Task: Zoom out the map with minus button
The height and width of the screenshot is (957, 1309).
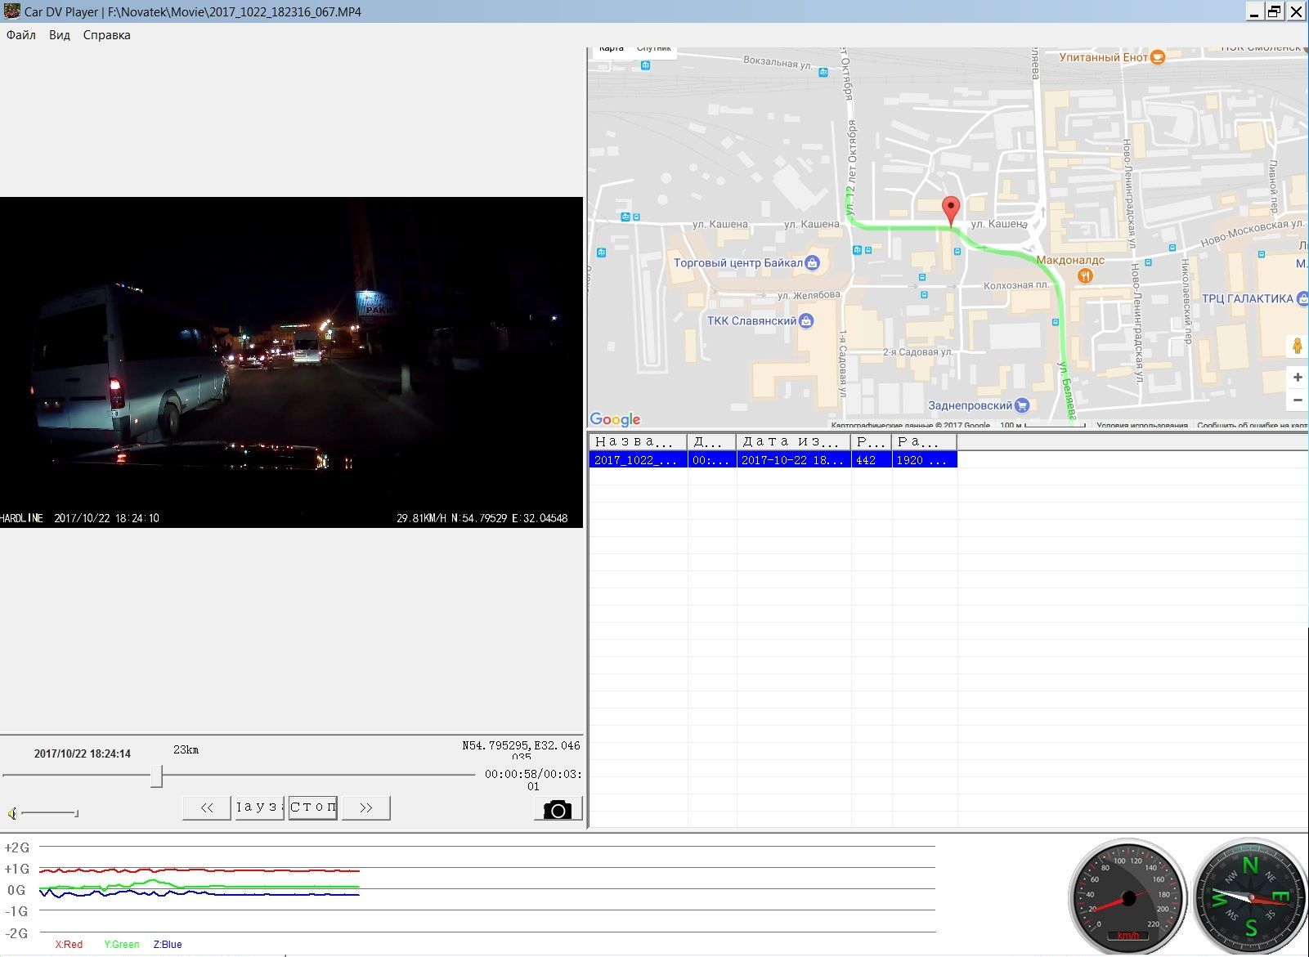Action: (x=1297, y=400)
